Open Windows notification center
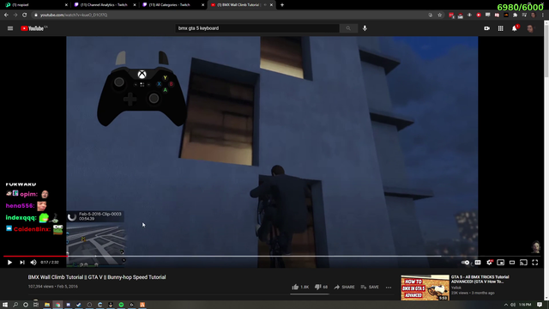The width and height of the screenshot is (549, 309). tap(540, 305)
